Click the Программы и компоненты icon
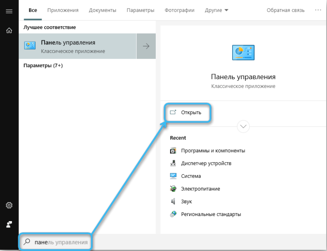327x251 pixels. point(173,150)
